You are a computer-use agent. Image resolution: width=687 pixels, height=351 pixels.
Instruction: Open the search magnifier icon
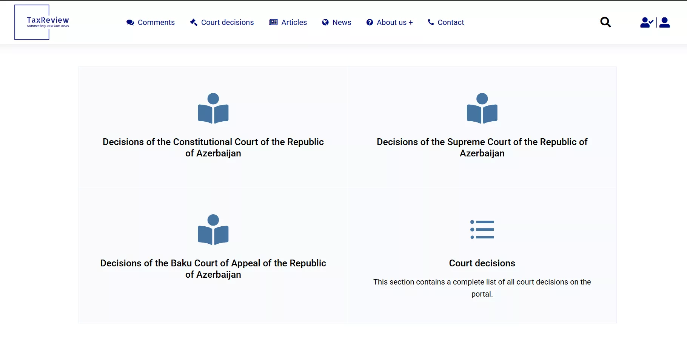tap(605, 22)
